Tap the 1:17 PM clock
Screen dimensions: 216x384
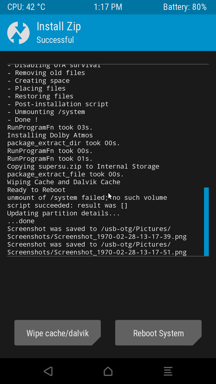108,7
